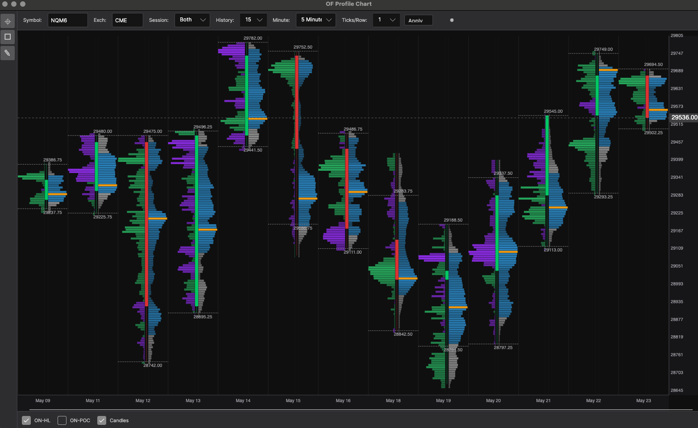
Task: Click the May 20 date label
Action: tap(494, 400)
